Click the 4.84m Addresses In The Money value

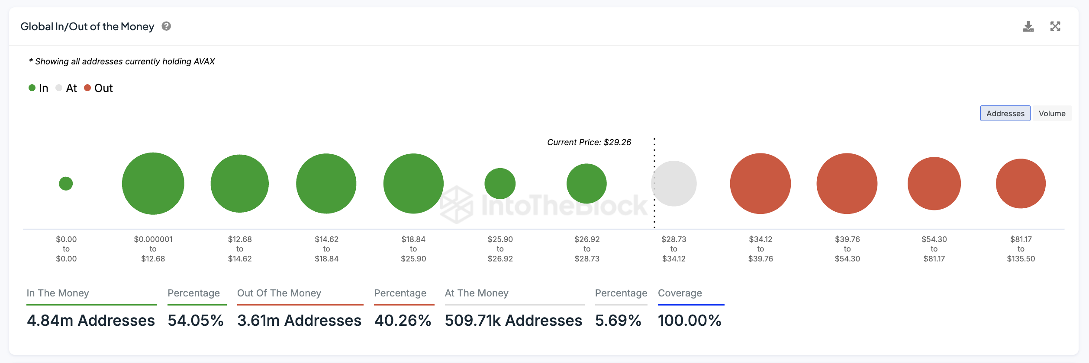click(x=91, y=320)
